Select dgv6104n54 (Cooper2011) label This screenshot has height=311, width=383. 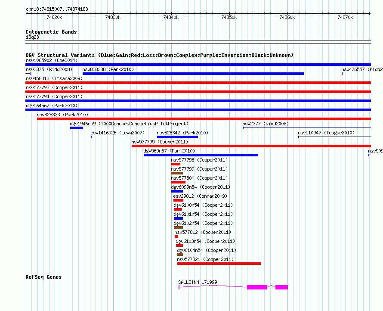(x=207, y=250)
